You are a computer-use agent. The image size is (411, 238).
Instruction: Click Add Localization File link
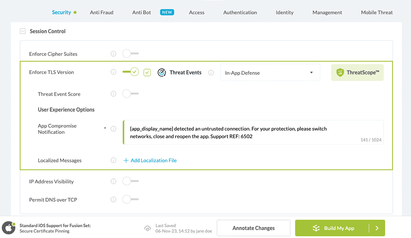[150, 160]
